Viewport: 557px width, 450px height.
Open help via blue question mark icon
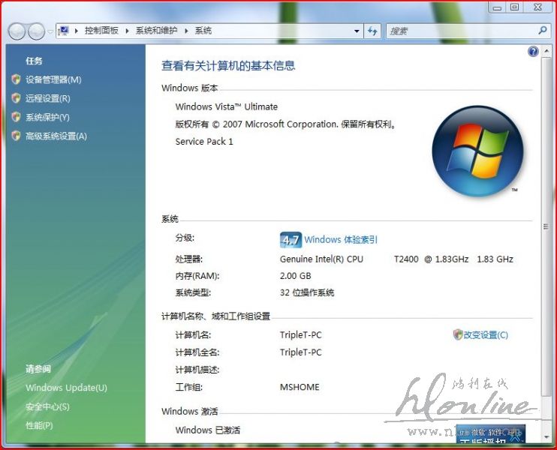[533, 52]
